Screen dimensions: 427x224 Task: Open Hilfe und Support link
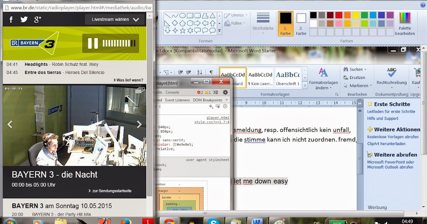[383, 118]
